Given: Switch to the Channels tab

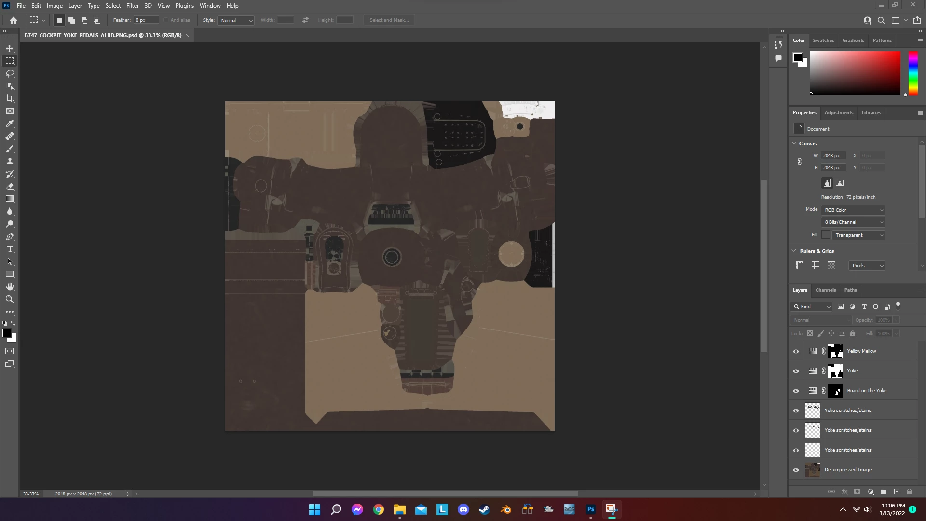Looking at the screenshot, I should 825,290.
